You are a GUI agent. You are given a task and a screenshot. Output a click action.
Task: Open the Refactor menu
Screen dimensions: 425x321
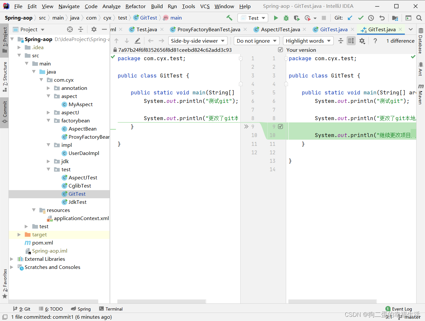point(136,6)
